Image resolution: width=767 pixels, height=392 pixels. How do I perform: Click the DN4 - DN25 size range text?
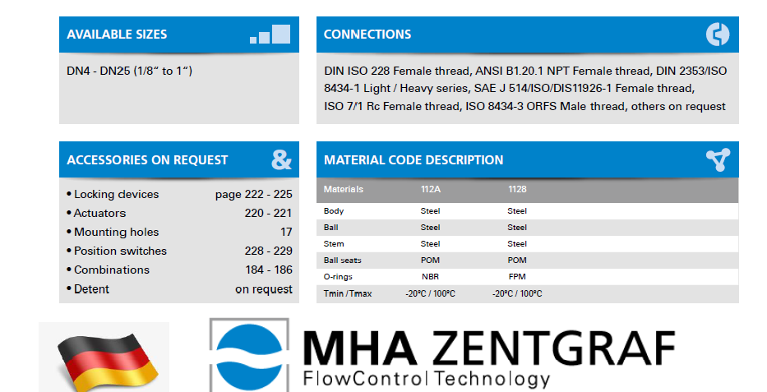[x=129, y=71]
